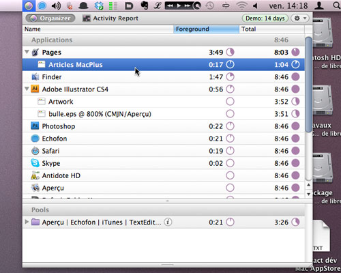
Task: Click the Echofon icon in Applications list
Action: pos(35,139)
